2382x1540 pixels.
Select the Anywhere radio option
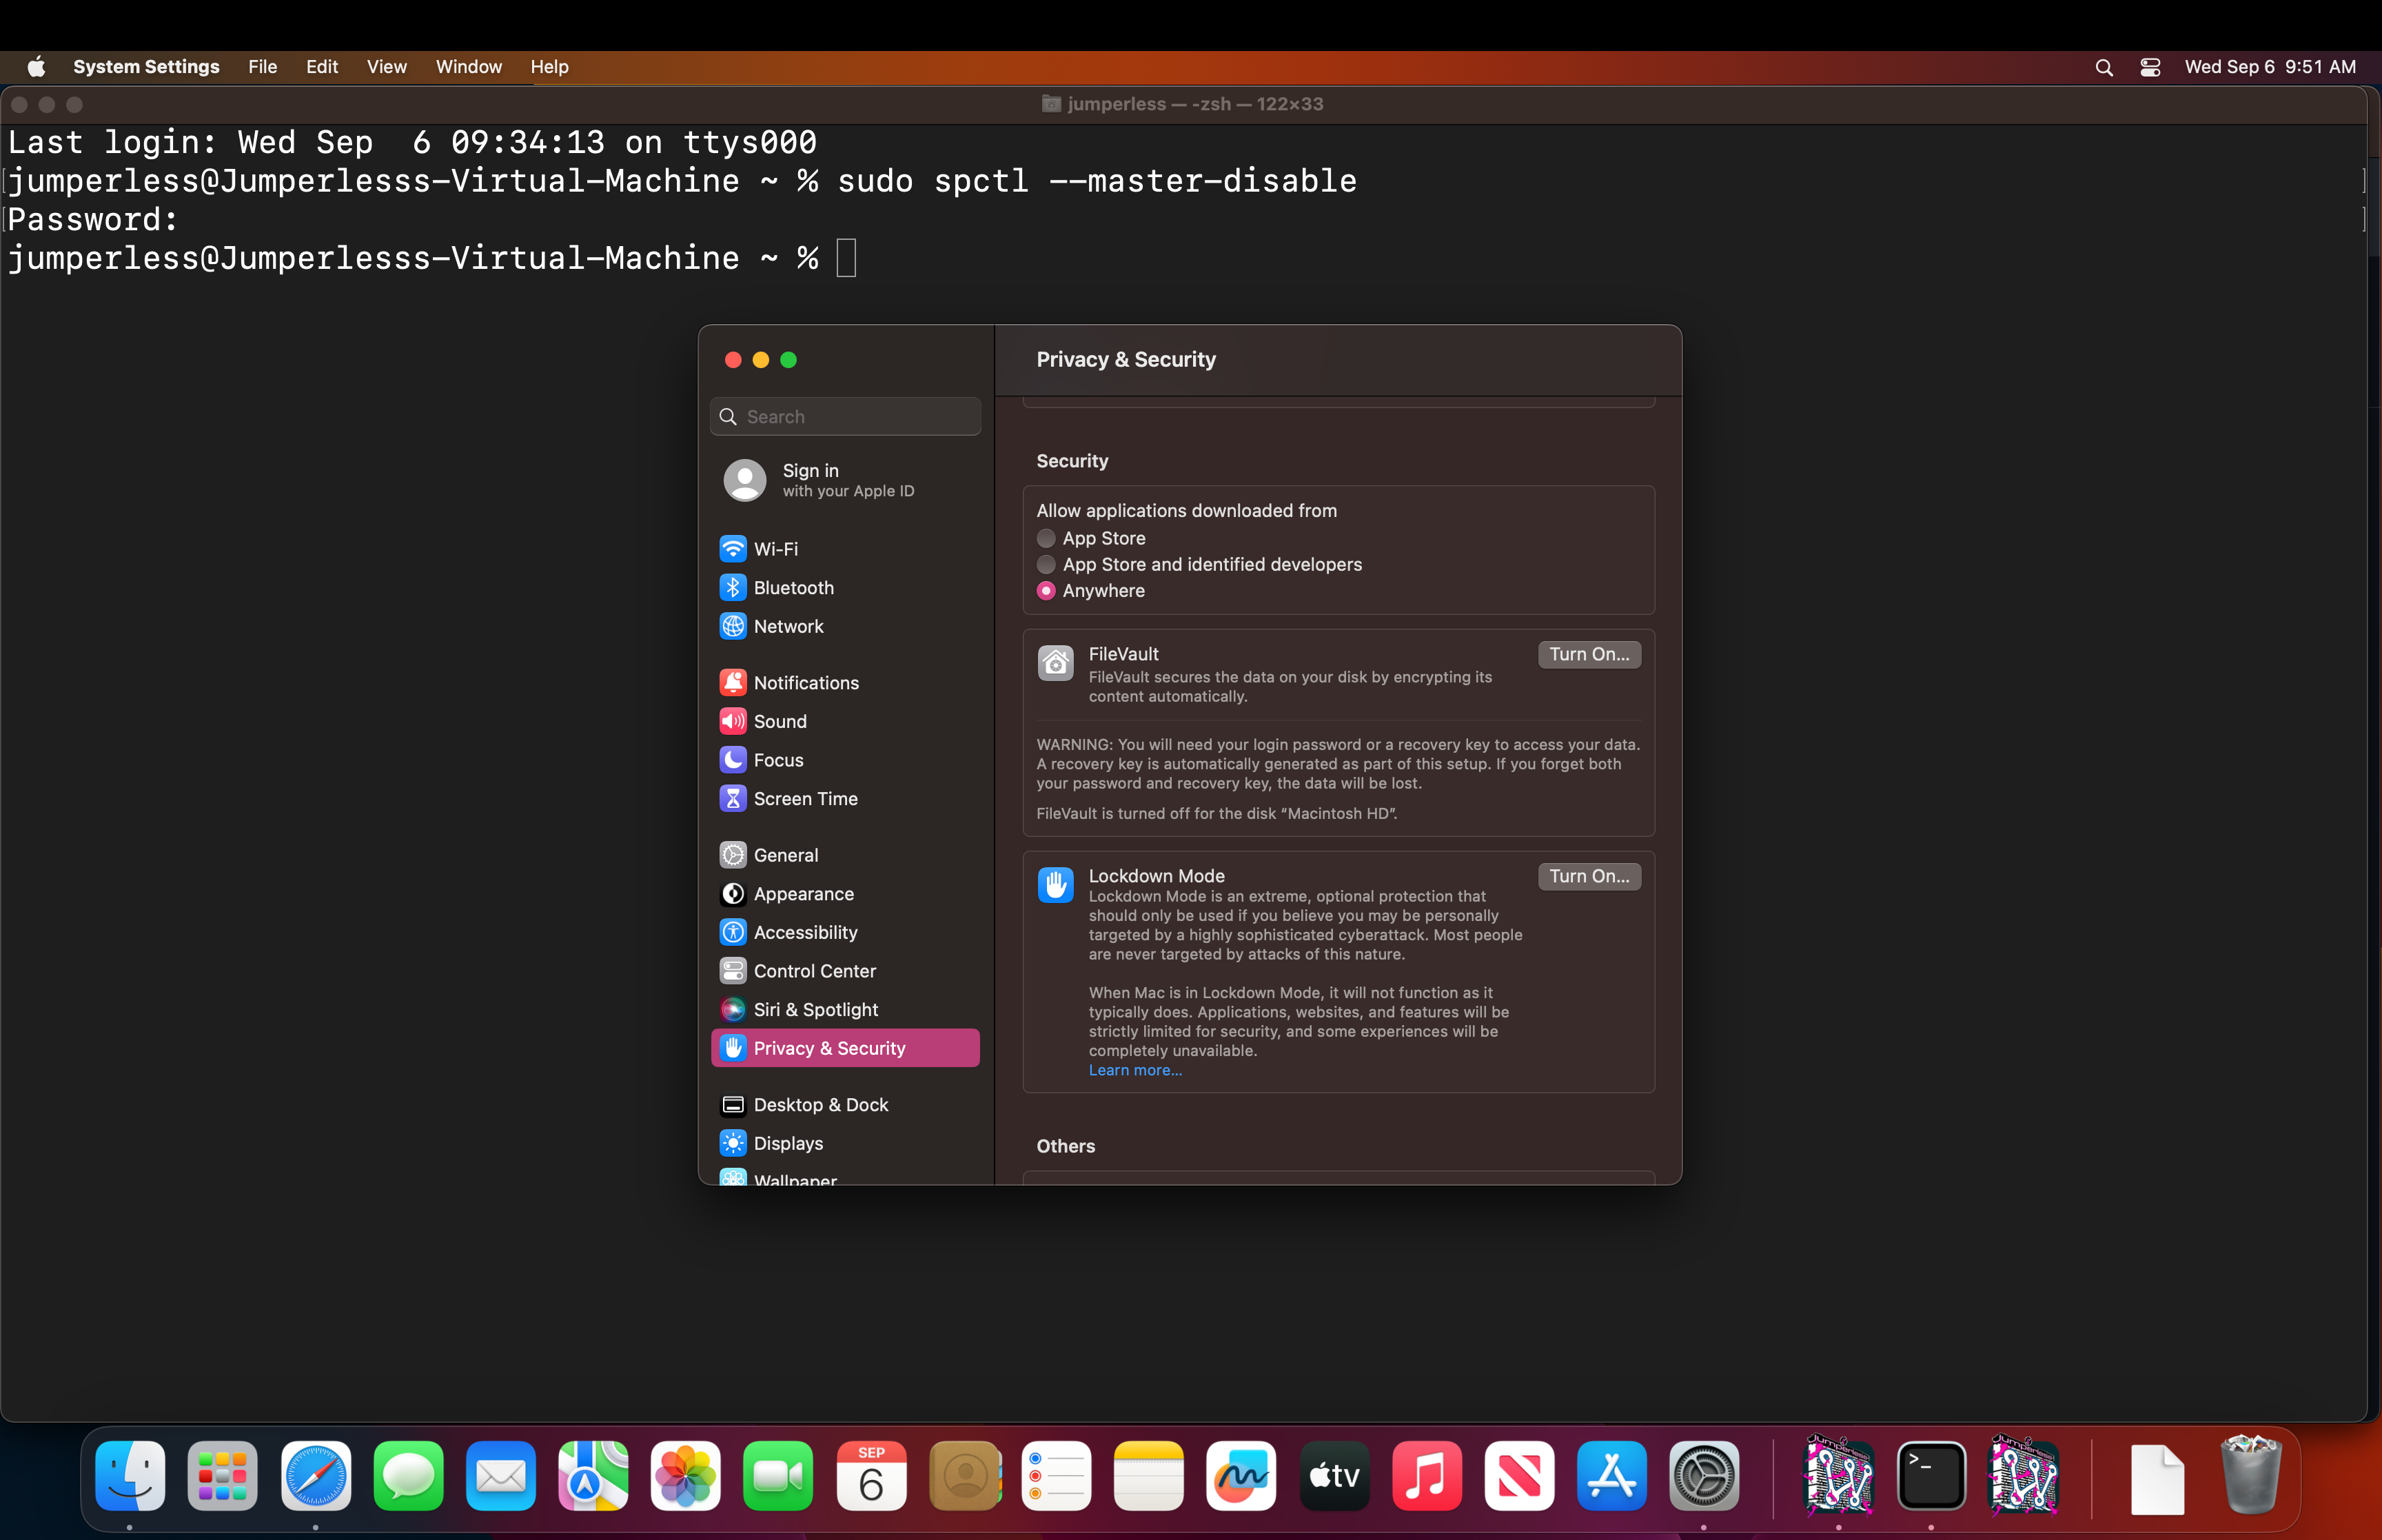pyautogui.click(x=1046, y=591)
